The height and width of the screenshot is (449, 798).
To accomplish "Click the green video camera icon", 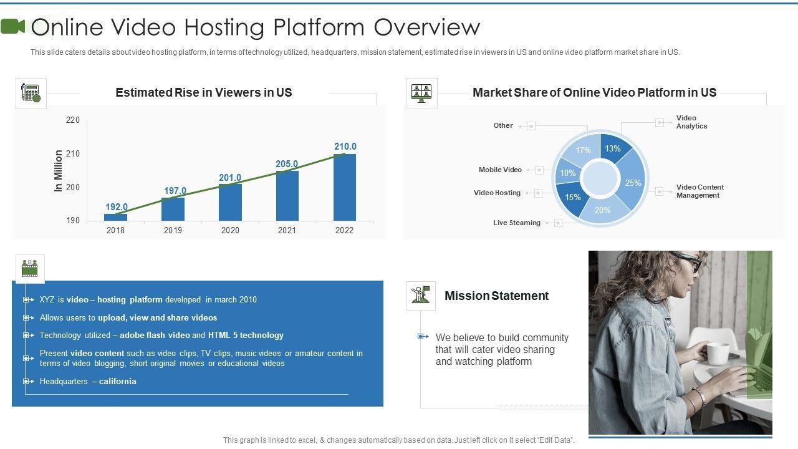I will pyautogui.click(x=13, y=26).
